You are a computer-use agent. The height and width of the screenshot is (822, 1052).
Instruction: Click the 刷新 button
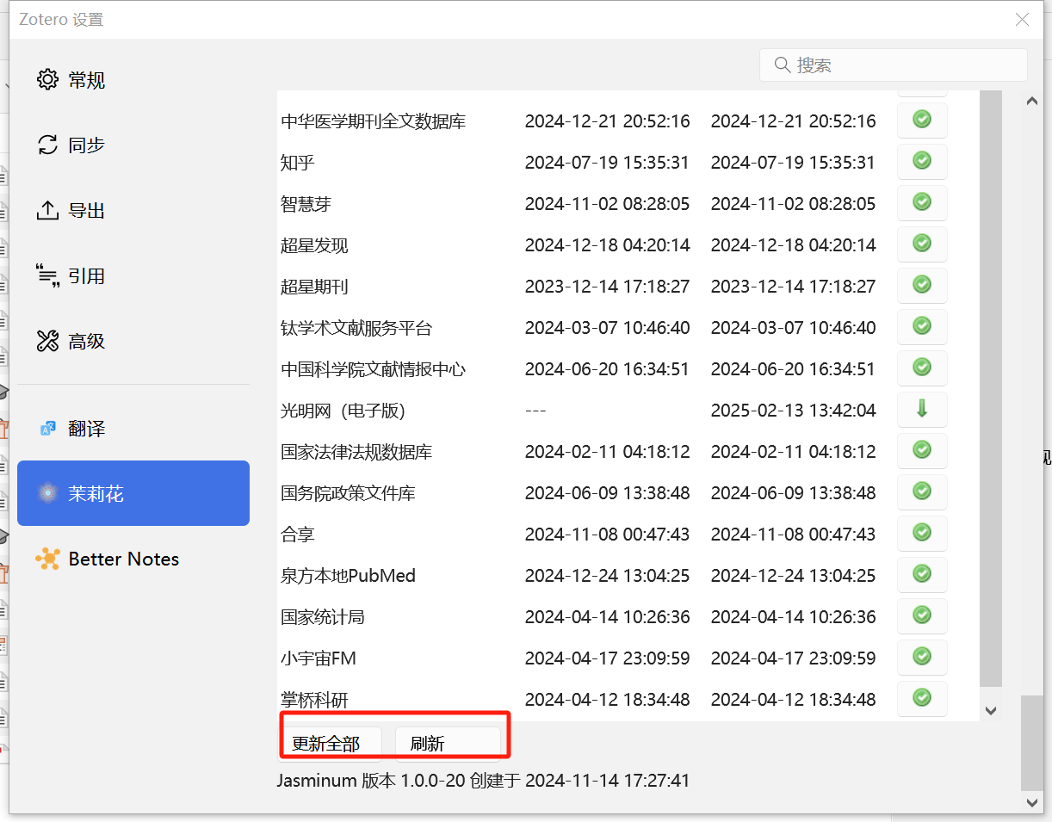447,744
